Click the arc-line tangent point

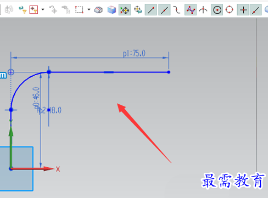pyautogui.click(x=49, y=72)
